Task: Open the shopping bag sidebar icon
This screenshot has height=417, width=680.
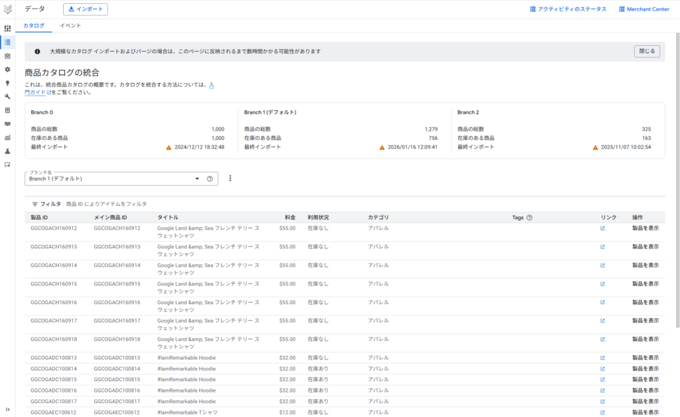Action: point(7,56)
